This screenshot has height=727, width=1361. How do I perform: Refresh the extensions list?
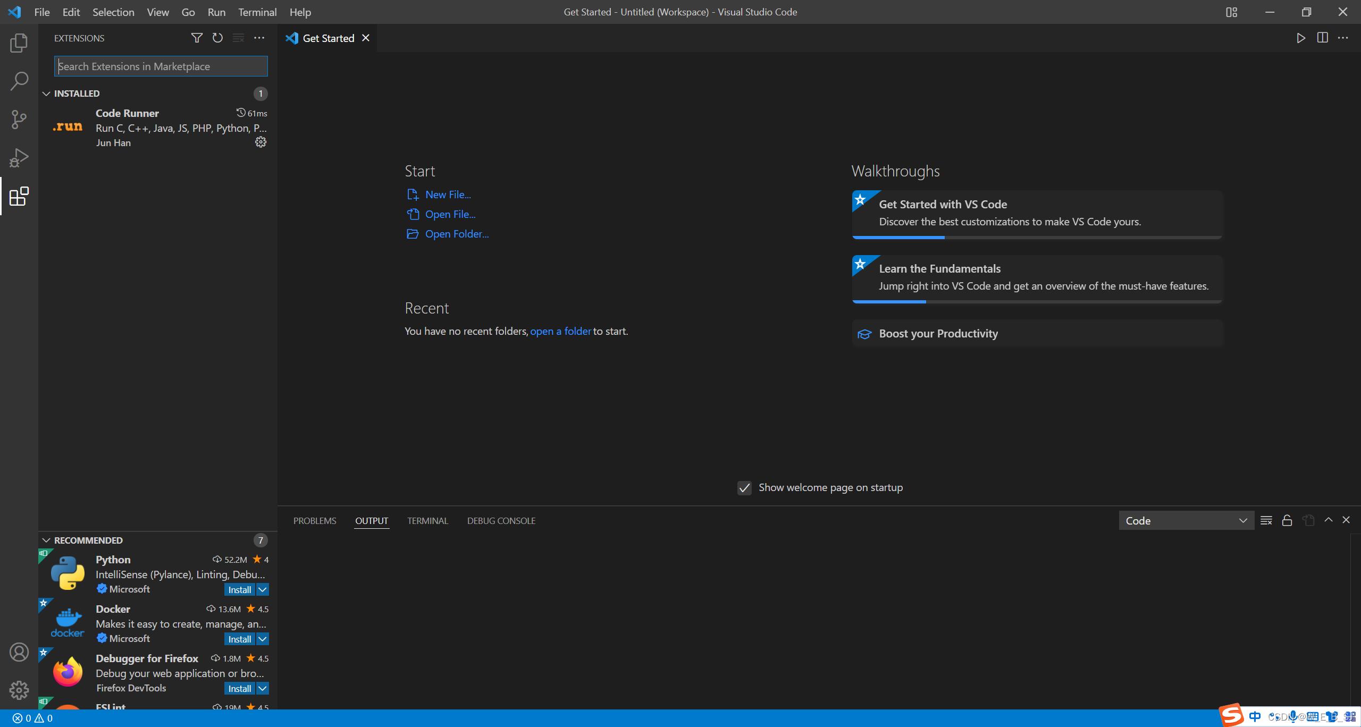[217, 38]
